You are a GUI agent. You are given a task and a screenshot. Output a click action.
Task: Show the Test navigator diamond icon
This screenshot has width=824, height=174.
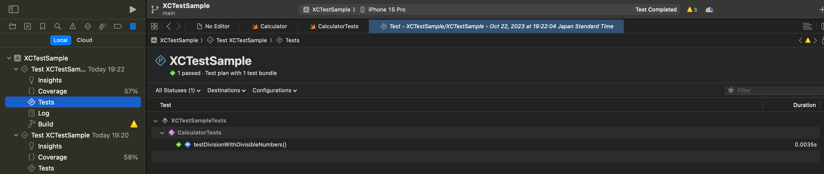point(88,26)
